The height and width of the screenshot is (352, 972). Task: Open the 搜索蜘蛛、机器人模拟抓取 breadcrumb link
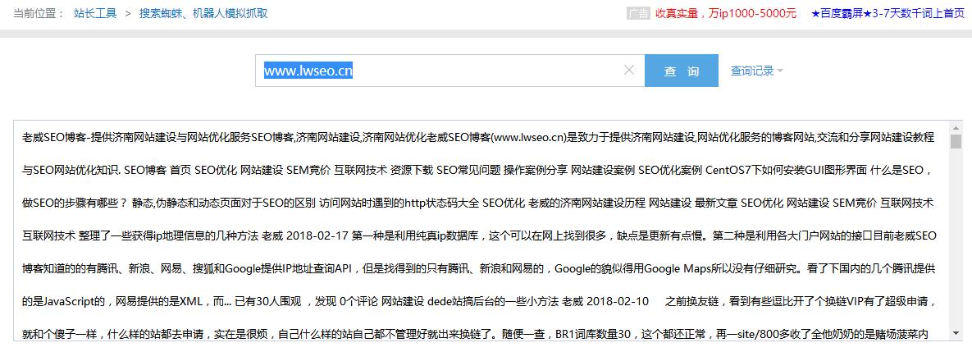[203, 14]
